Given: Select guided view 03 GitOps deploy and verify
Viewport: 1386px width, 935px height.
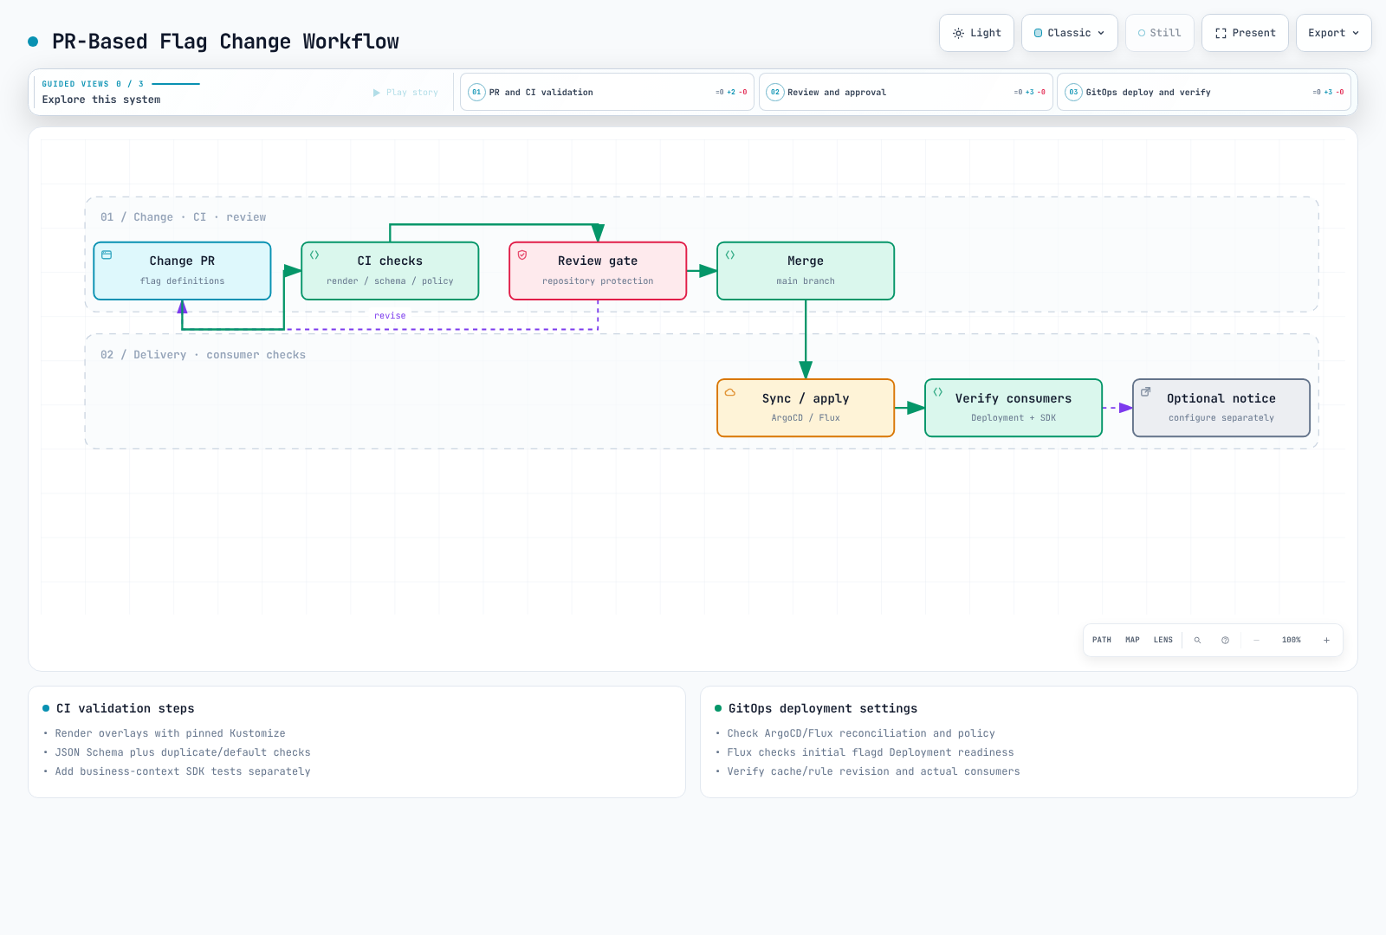Looking at the screenshot, I should 1204,92.
